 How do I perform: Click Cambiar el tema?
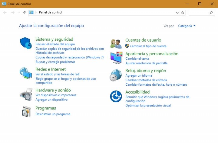[137, 59]
